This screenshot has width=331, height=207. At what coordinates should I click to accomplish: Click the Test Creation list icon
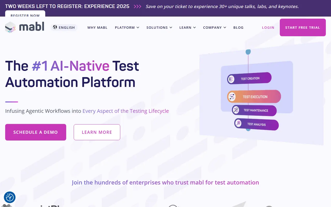tap(231, 79)
